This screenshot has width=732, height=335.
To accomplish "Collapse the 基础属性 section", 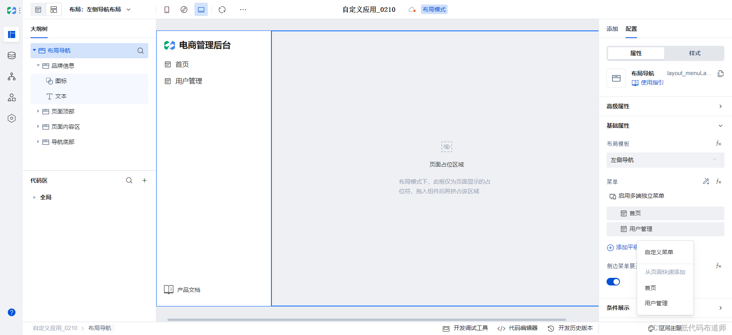I will tap(665, 126).
